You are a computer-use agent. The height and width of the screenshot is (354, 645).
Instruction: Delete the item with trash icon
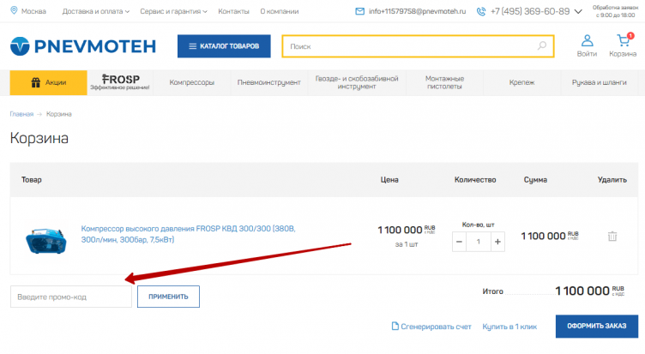pyautogui.click(x=612, y=237)
